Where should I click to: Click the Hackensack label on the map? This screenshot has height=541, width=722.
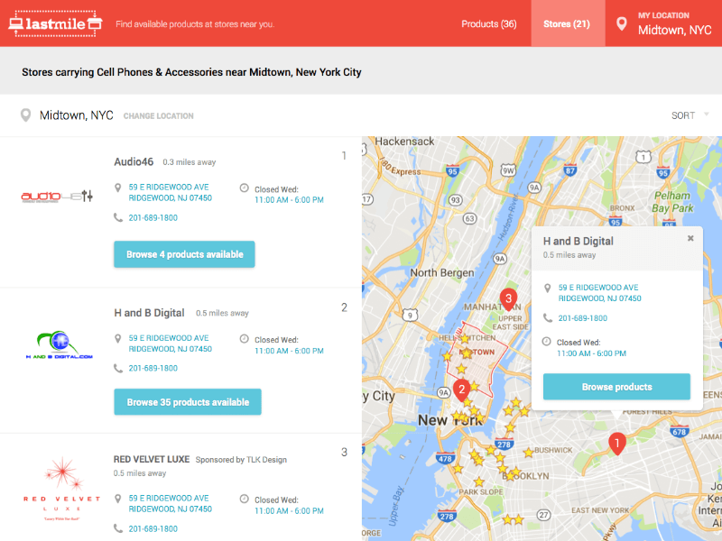tap(404, 142)
